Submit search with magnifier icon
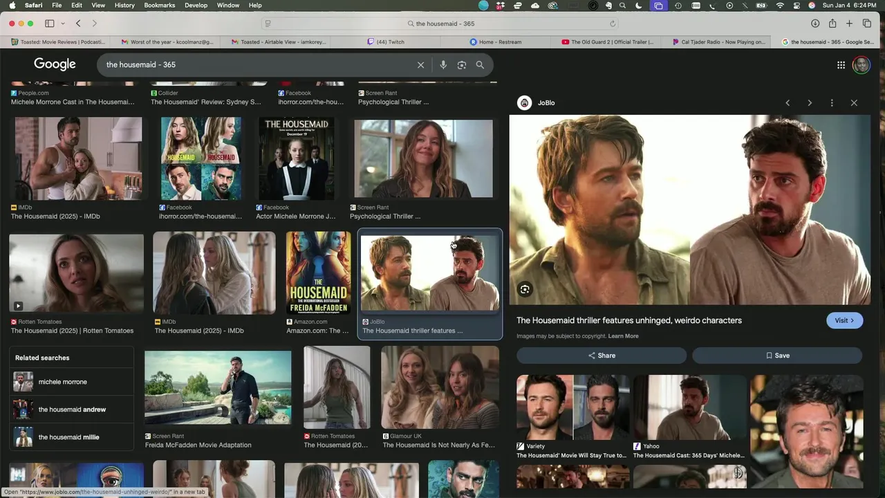 480,65
